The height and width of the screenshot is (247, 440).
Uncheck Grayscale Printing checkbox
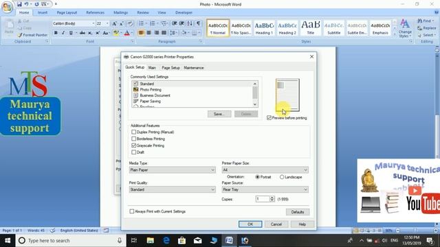(134, 145)
